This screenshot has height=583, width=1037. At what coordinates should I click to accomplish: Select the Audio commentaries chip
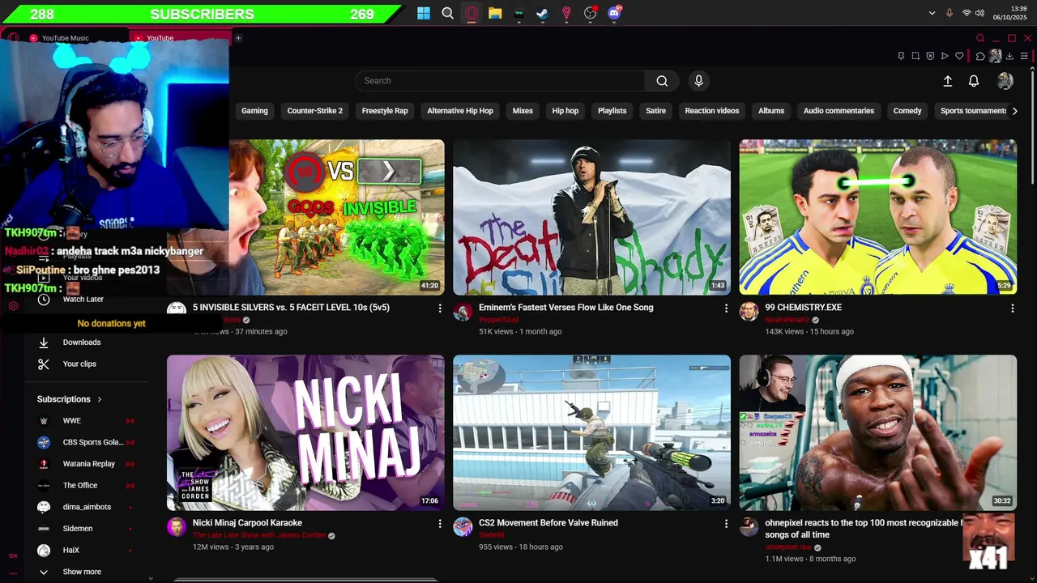click(839, 111)
